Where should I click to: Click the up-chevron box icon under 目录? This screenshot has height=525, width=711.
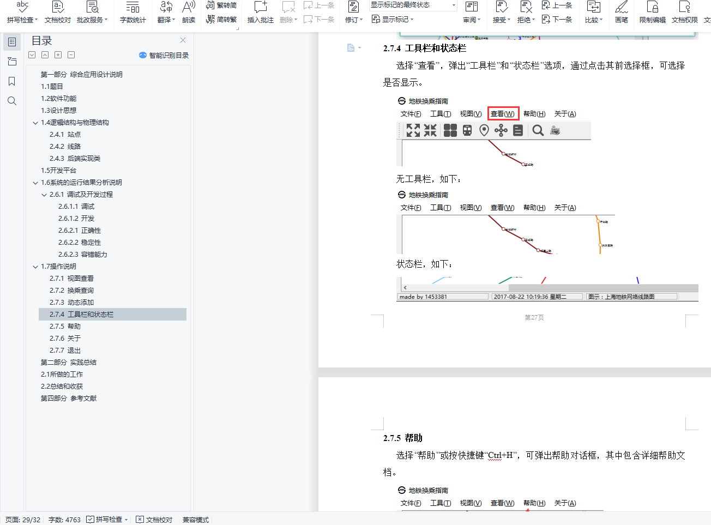point(45,55)
